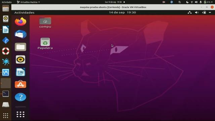Maximize the VirtualBox window
The height and width of the screenshot is (121, 215).
(207, 7)
